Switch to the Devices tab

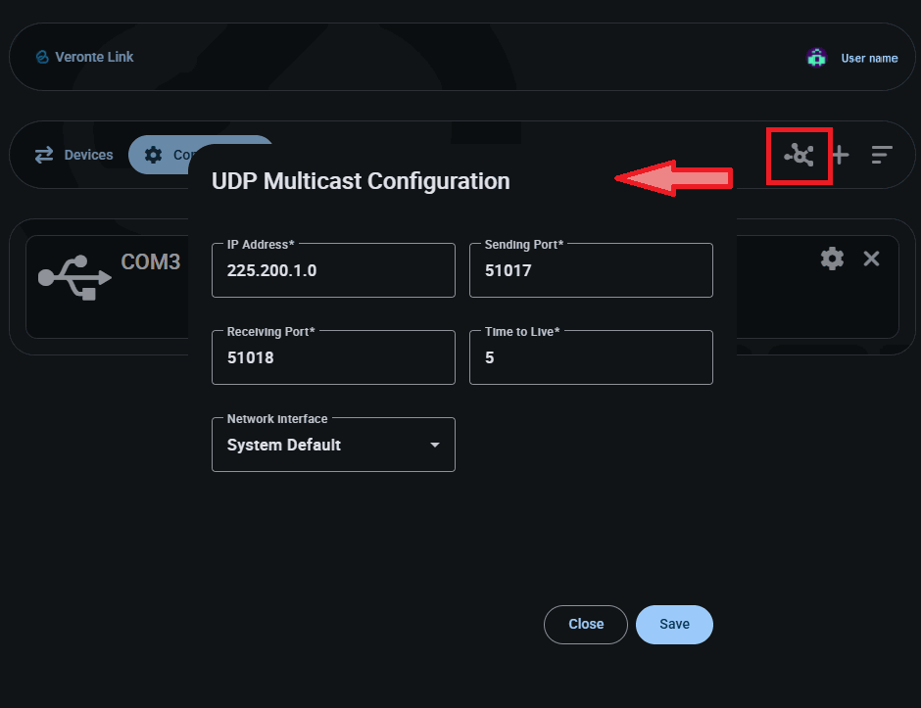click(x=88, y=155)
